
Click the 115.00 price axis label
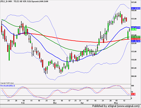[134, 52]
